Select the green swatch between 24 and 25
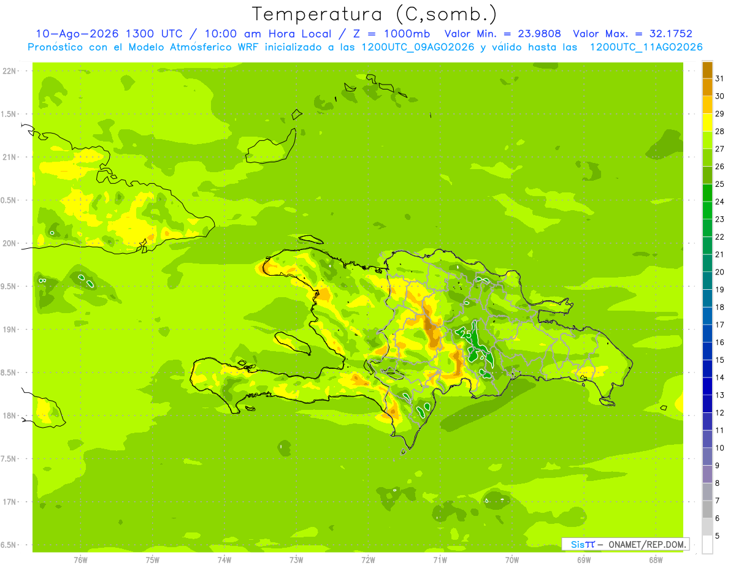 [707, 192]
